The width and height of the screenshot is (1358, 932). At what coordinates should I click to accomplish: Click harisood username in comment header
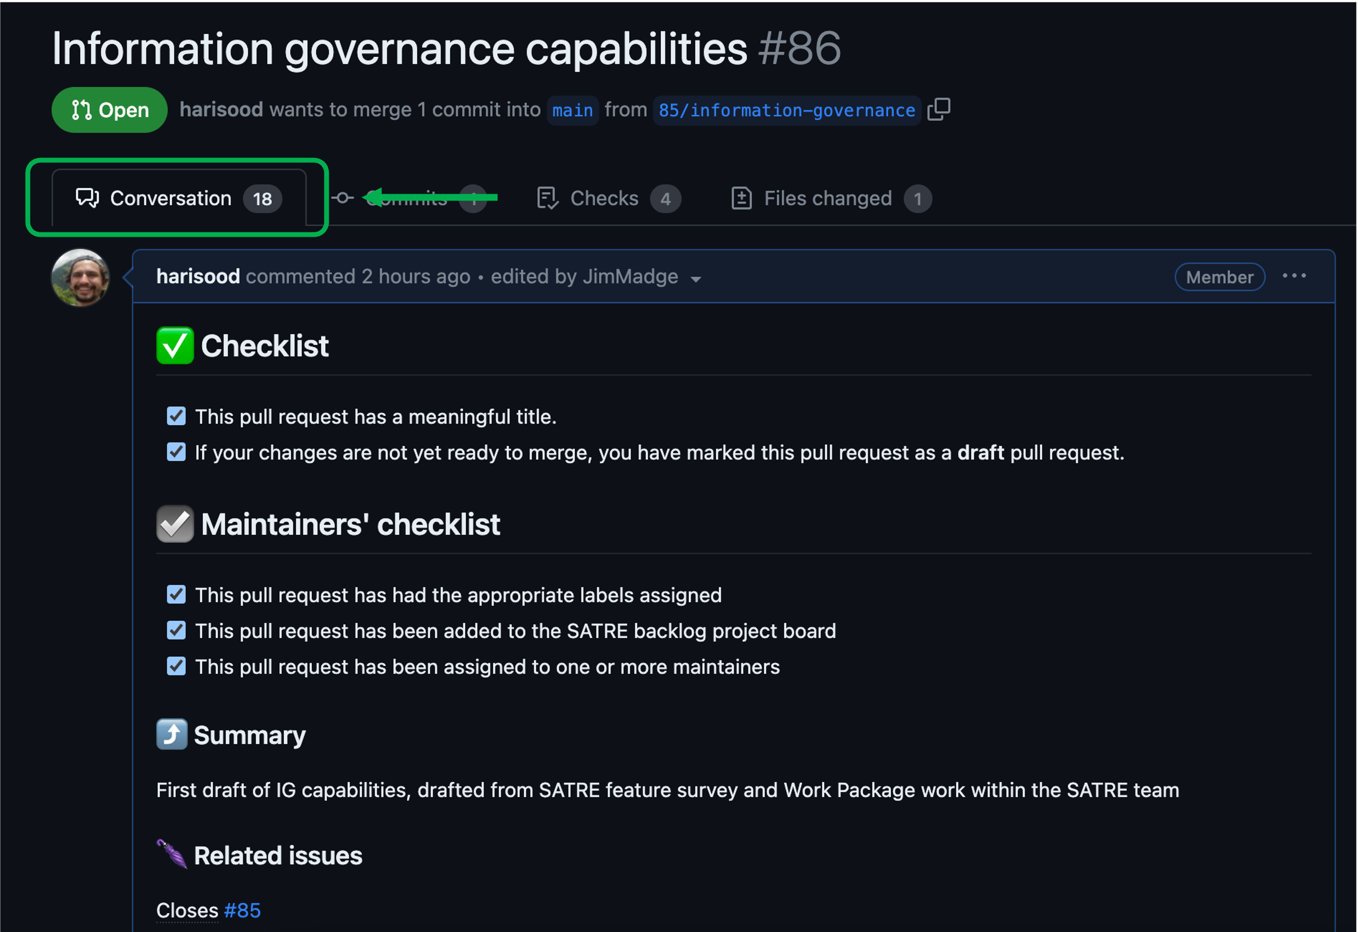[198, 276]
